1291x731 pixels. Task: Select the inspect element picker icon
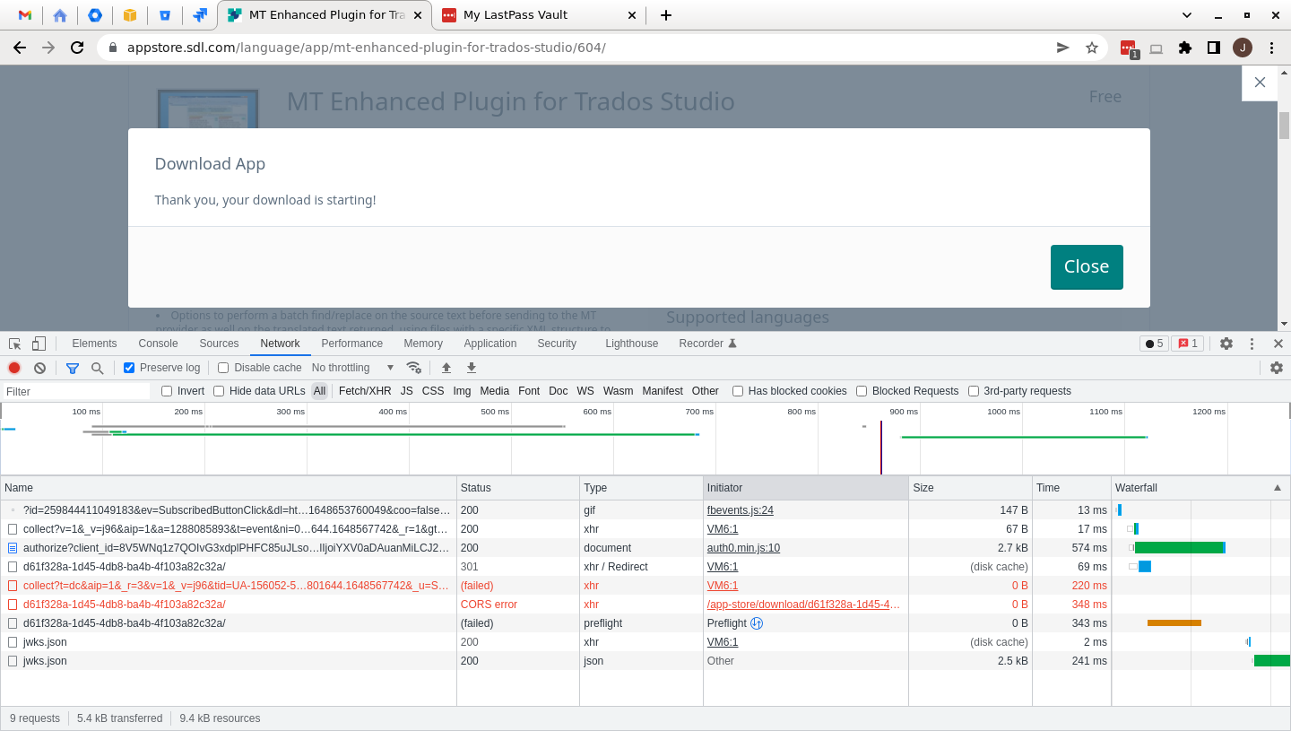coord(14,344)
